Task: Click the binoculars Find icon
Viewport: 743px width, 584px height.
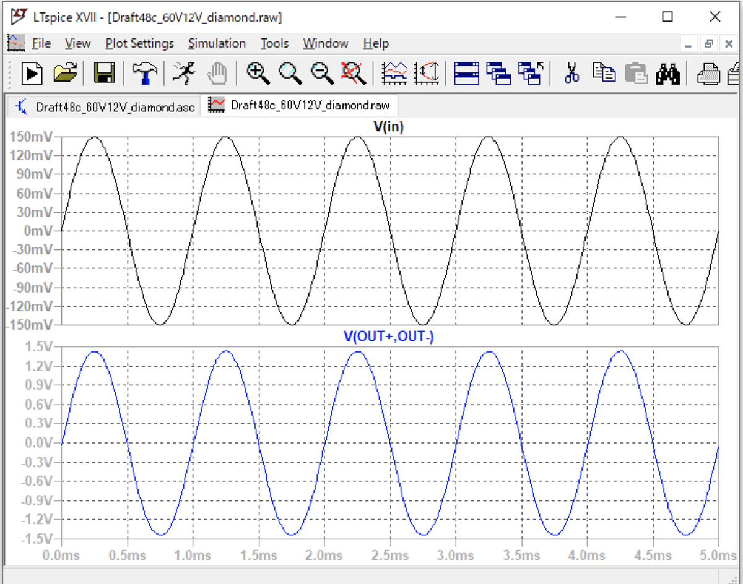Action: pos(668,74)
